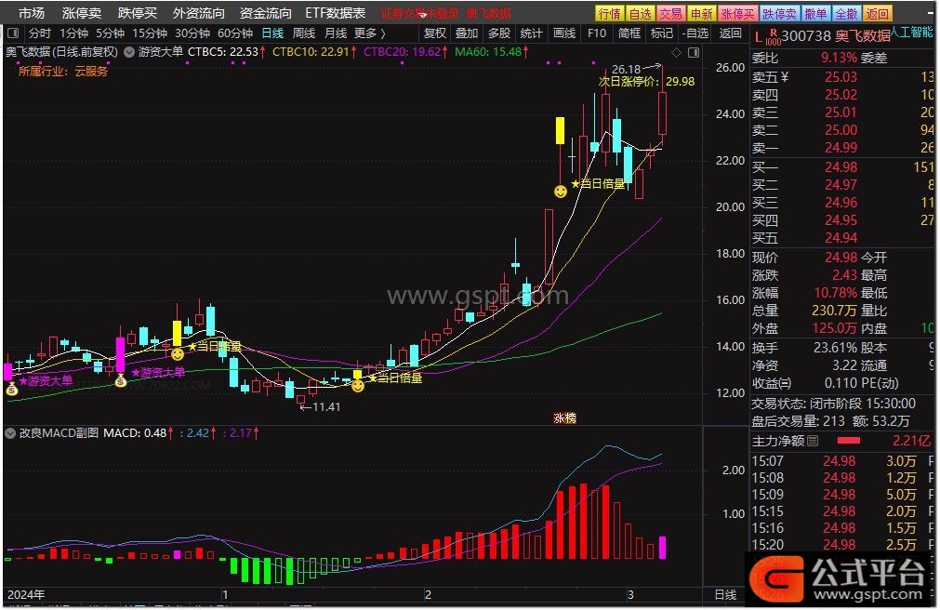Click the smiley icon below 当日倍量 near 22
Image resolution: width=940 pixels, height=610 pixels.
click(x=560, y=192)
